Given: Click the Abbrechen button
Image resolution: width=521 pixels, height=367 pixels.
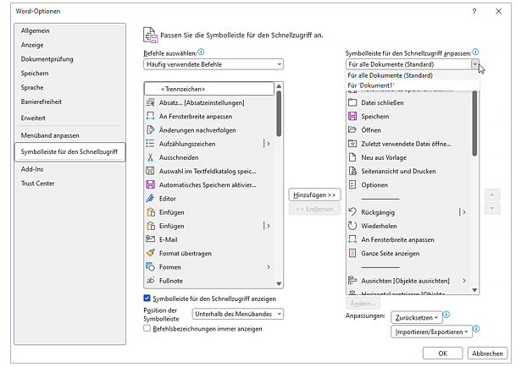Looking at the screenshot, I should coord(487,353).
